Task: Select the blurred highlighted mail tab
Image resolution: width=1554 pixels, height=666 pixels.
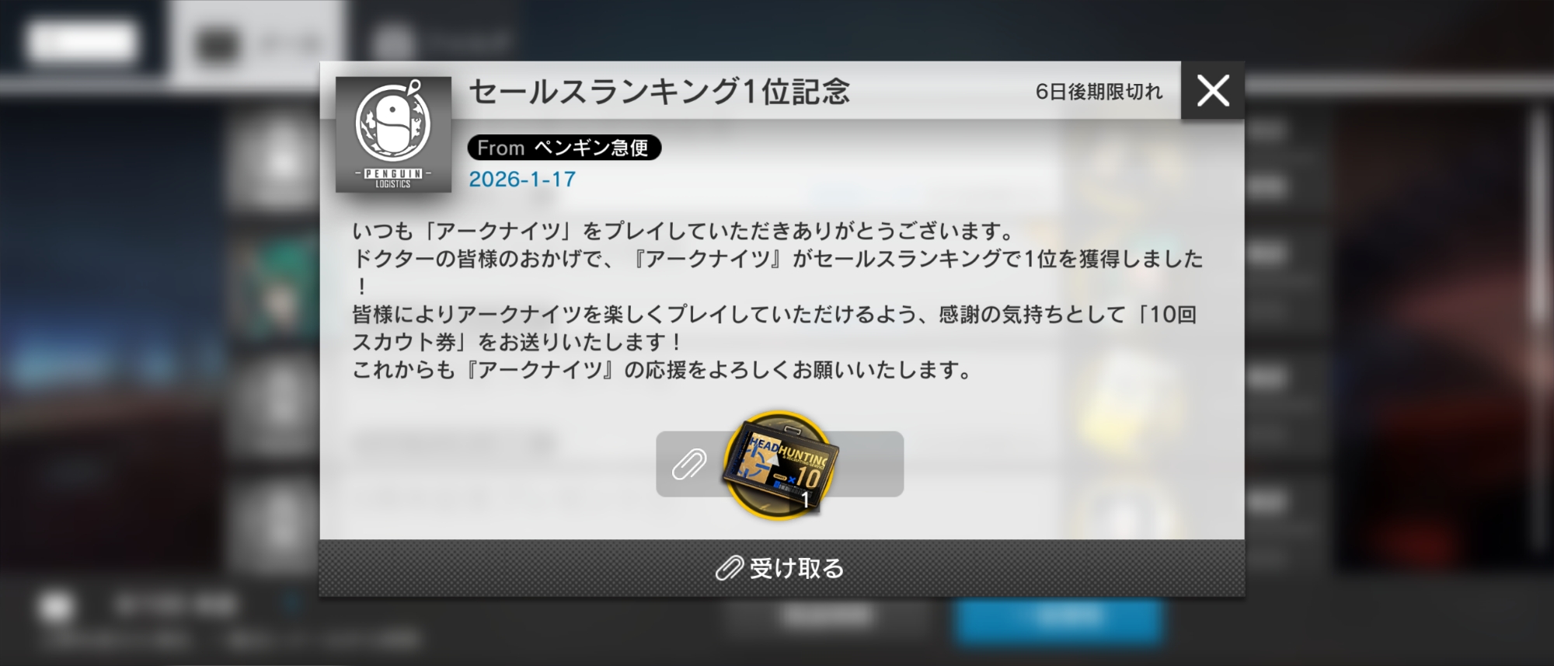Action: pyautogui.click(x=256, y=43)
